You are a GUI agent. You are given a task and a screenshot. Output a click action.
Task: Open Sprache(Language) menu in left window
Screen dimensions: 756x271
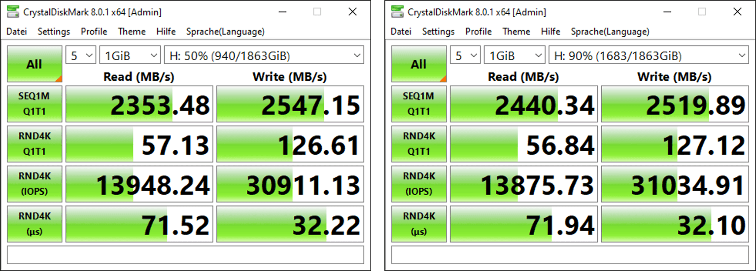tap(225, 32)
